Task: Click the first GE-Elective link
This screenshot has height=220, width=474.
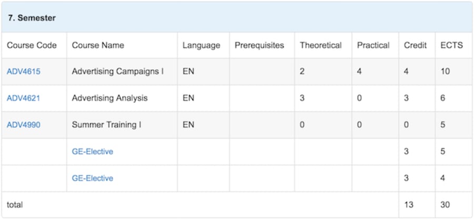Action: (x=93, y=152)
